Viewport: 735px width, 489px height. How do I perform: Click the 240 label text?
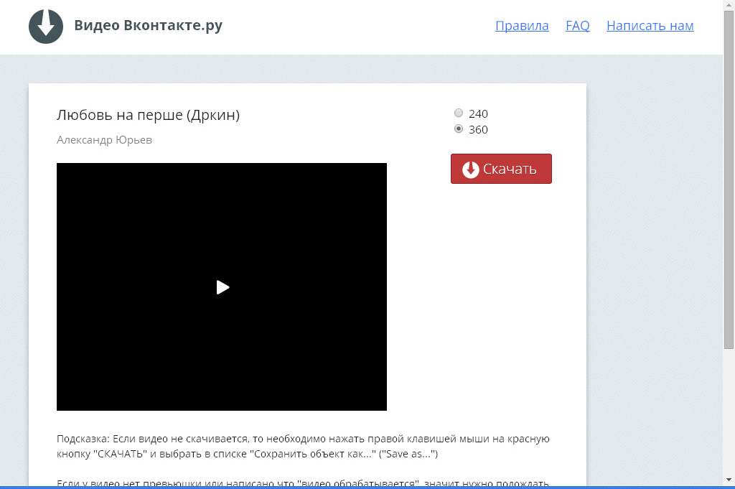(478, 113)
